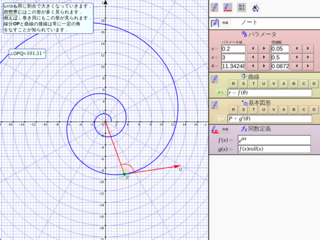Decrease parameter n with its left arrow

(x=252, y=57)
